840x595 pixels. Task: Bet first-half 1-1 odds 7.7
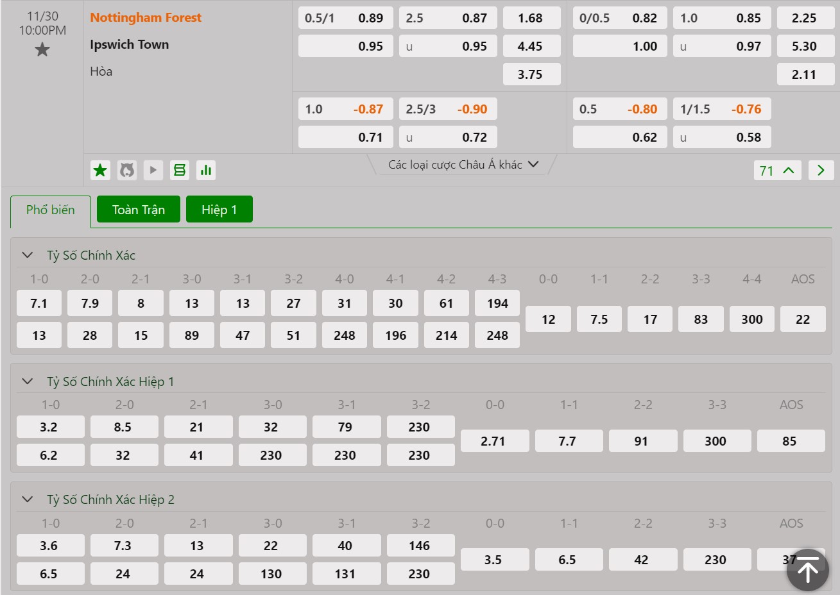pyautogui.click(x=569, y=441)
